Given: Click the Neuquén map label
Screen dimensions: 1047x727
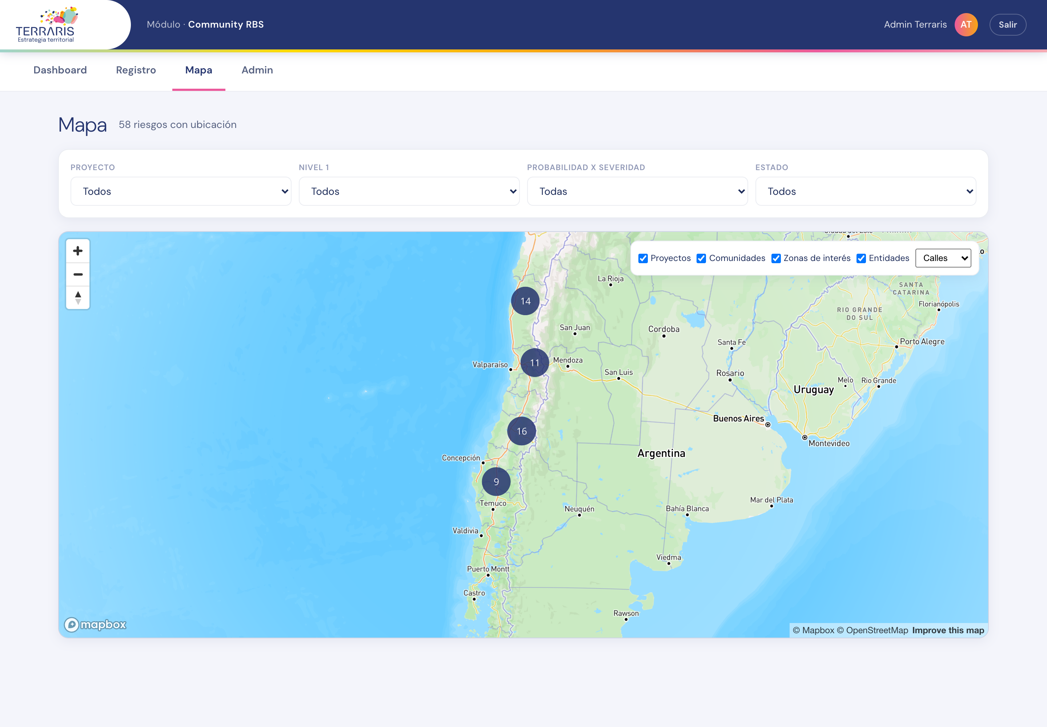Looking at the screenshot, I should point(579,509).
